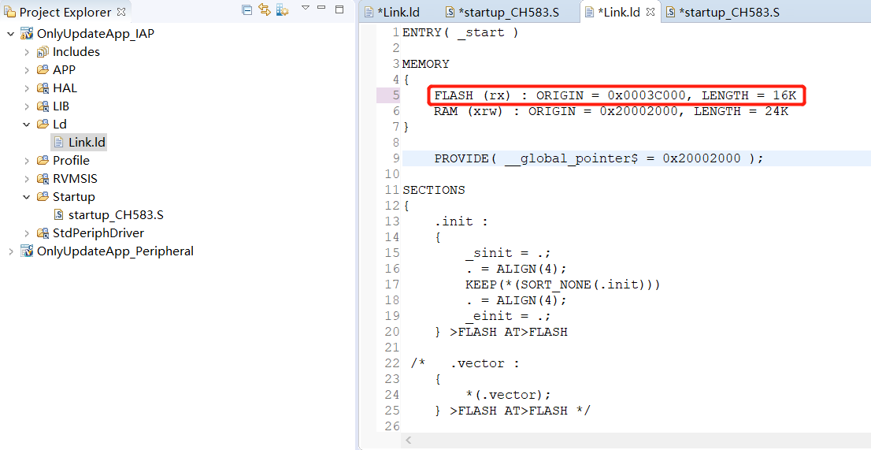The image size is (871, 450).
Task: Collapse the OnlyUpdateApp_IAP project
Action: coord(10,34)
